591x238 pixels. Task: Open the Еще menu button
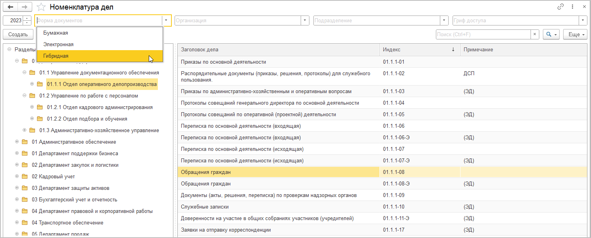tap(575, 35)
